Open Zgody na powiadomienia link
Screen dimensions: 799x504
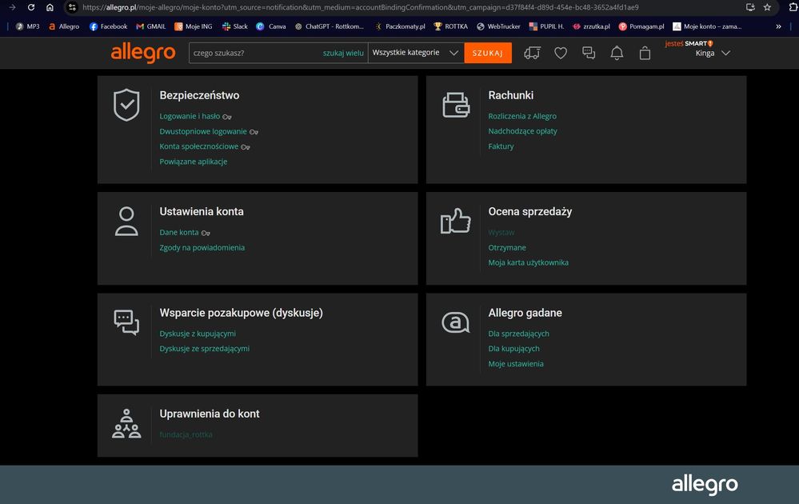[202, 248]
